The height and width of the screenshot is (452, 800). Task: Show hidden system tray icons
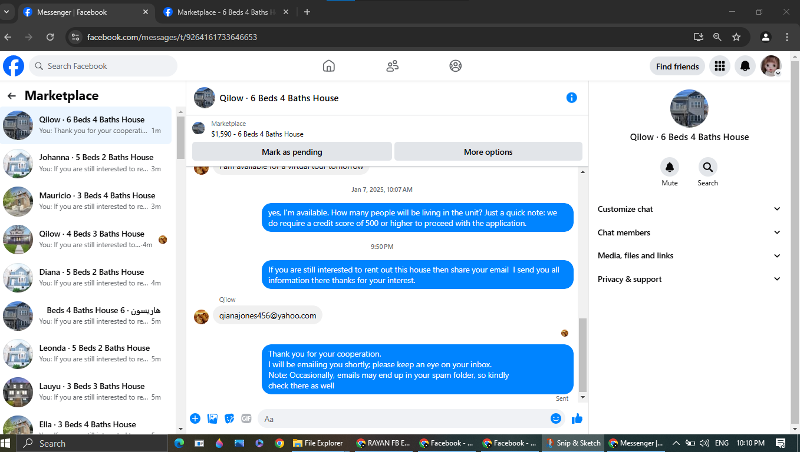click(x=676, y=443)
